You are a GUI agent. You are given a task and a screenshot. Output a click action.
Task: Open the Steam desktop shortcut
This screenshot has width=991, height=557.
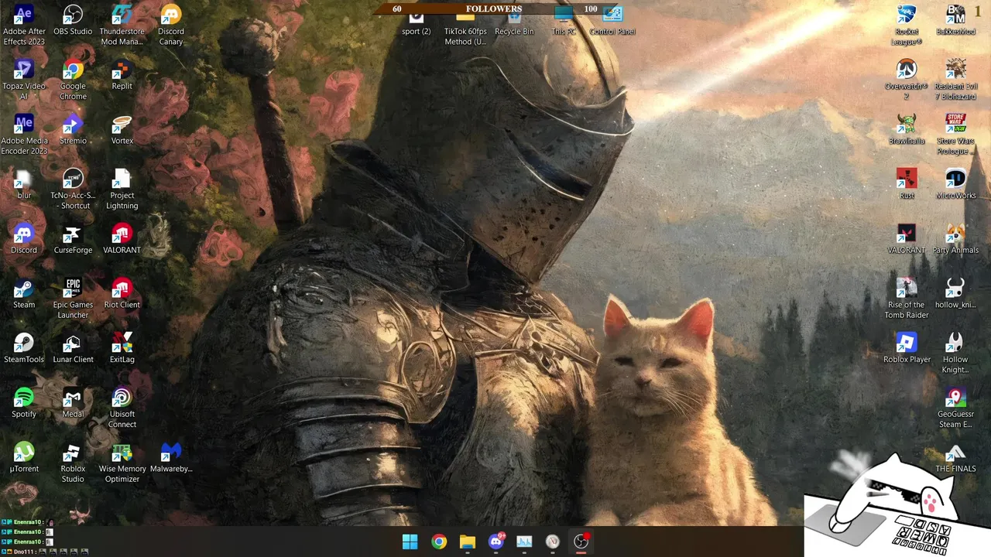[24, 293]
